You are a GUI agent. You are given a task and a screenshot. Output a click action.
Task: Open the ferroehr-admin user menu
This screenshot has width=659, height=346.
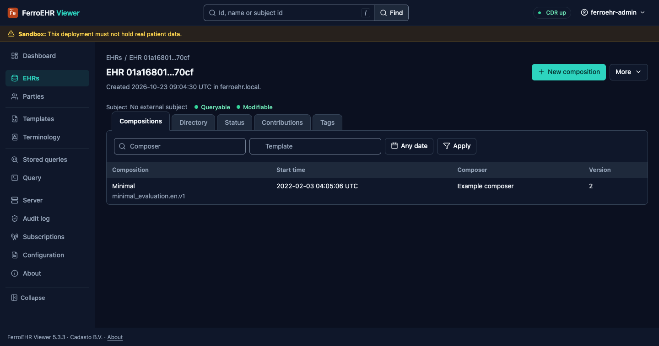613,13
